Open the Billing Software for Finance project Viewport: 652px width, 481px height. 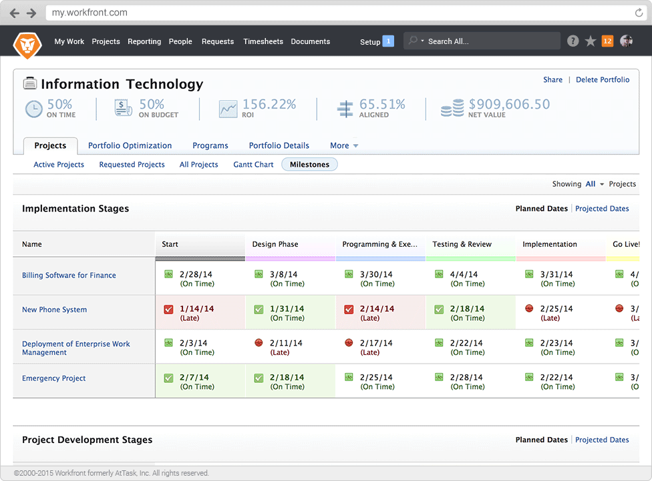click(69, 276)
